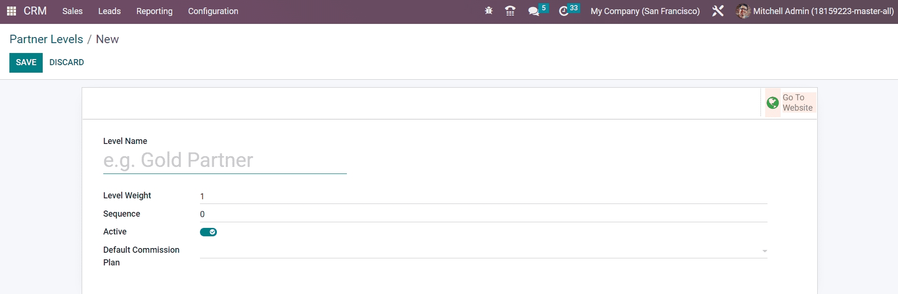Open the activities clock icon
The image size is (898, 294).
point(564,11)
